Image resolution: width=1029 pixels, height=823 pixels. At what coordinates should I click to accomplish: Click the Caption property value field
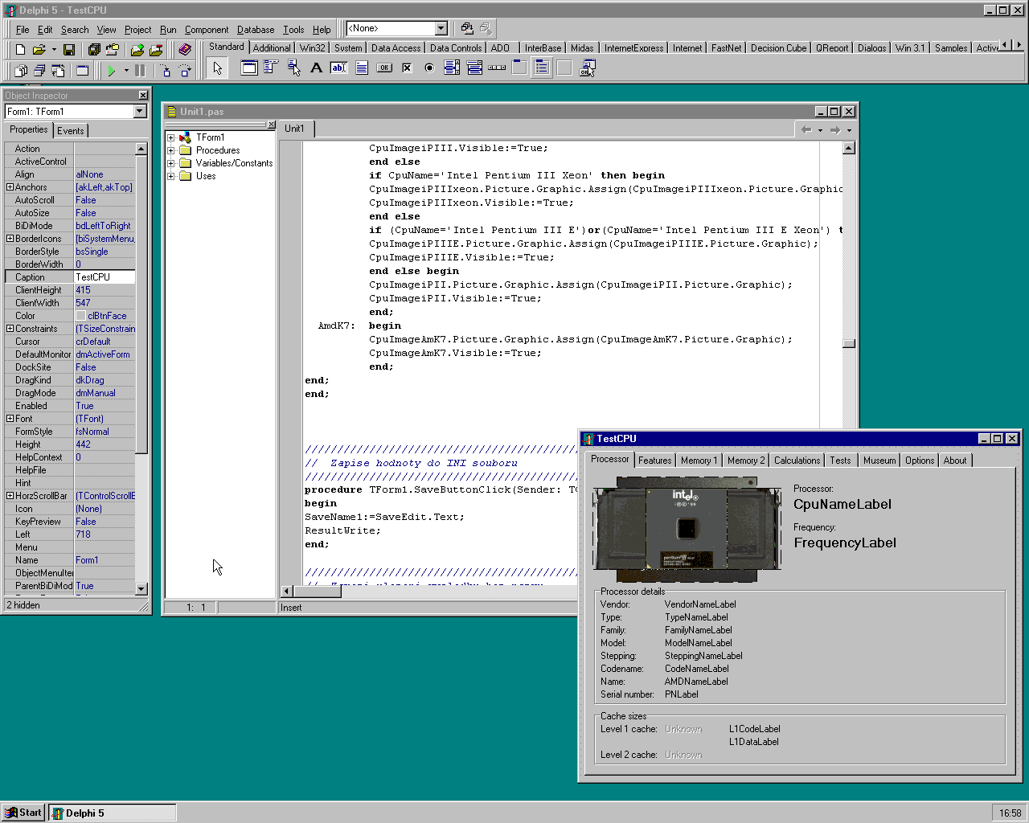click(105, 277)
